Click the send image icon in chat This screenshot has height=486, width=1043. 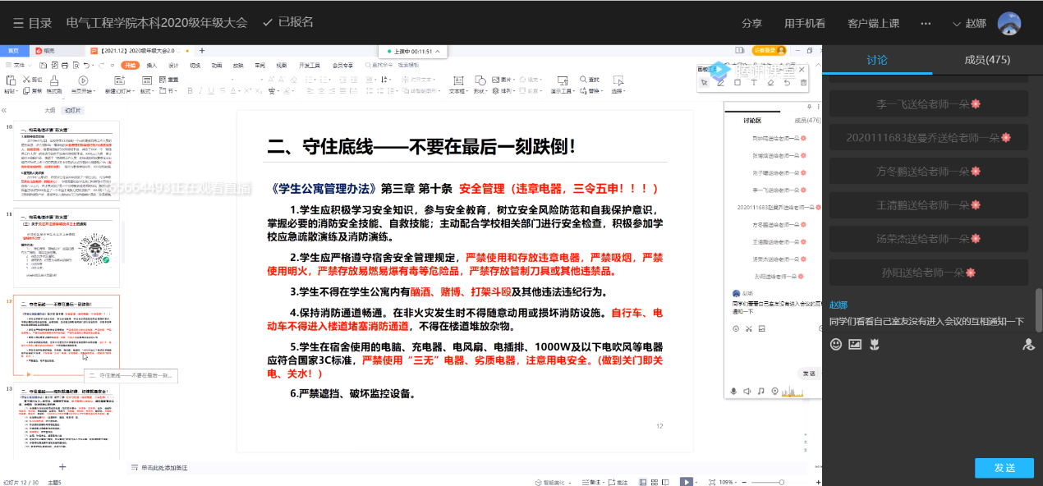coord(855,344)
